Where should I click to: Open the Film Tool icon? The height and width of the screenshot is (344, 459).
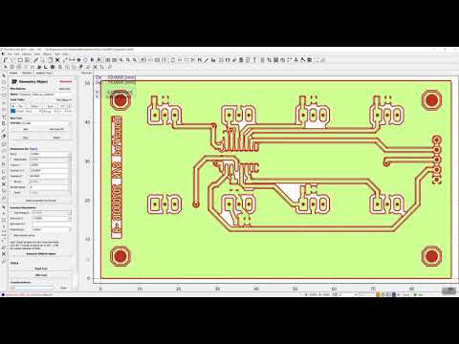[228, 60]
